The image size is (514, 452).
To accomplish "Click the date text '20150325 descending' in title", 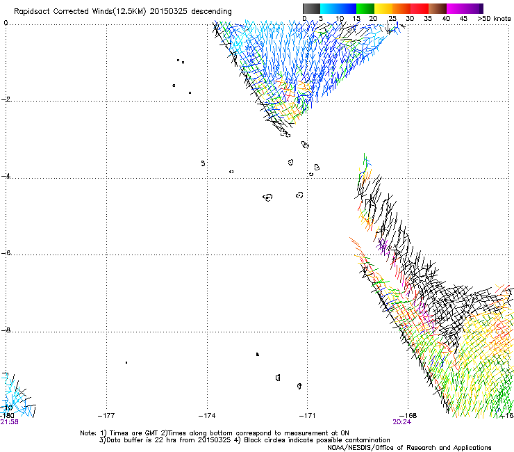I will (x=191, y=12).
